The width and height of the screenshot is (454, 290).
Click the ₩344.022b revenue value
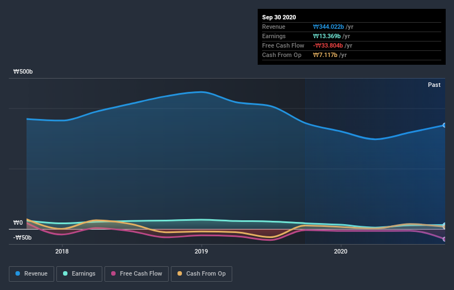click(x=328, y=27)
